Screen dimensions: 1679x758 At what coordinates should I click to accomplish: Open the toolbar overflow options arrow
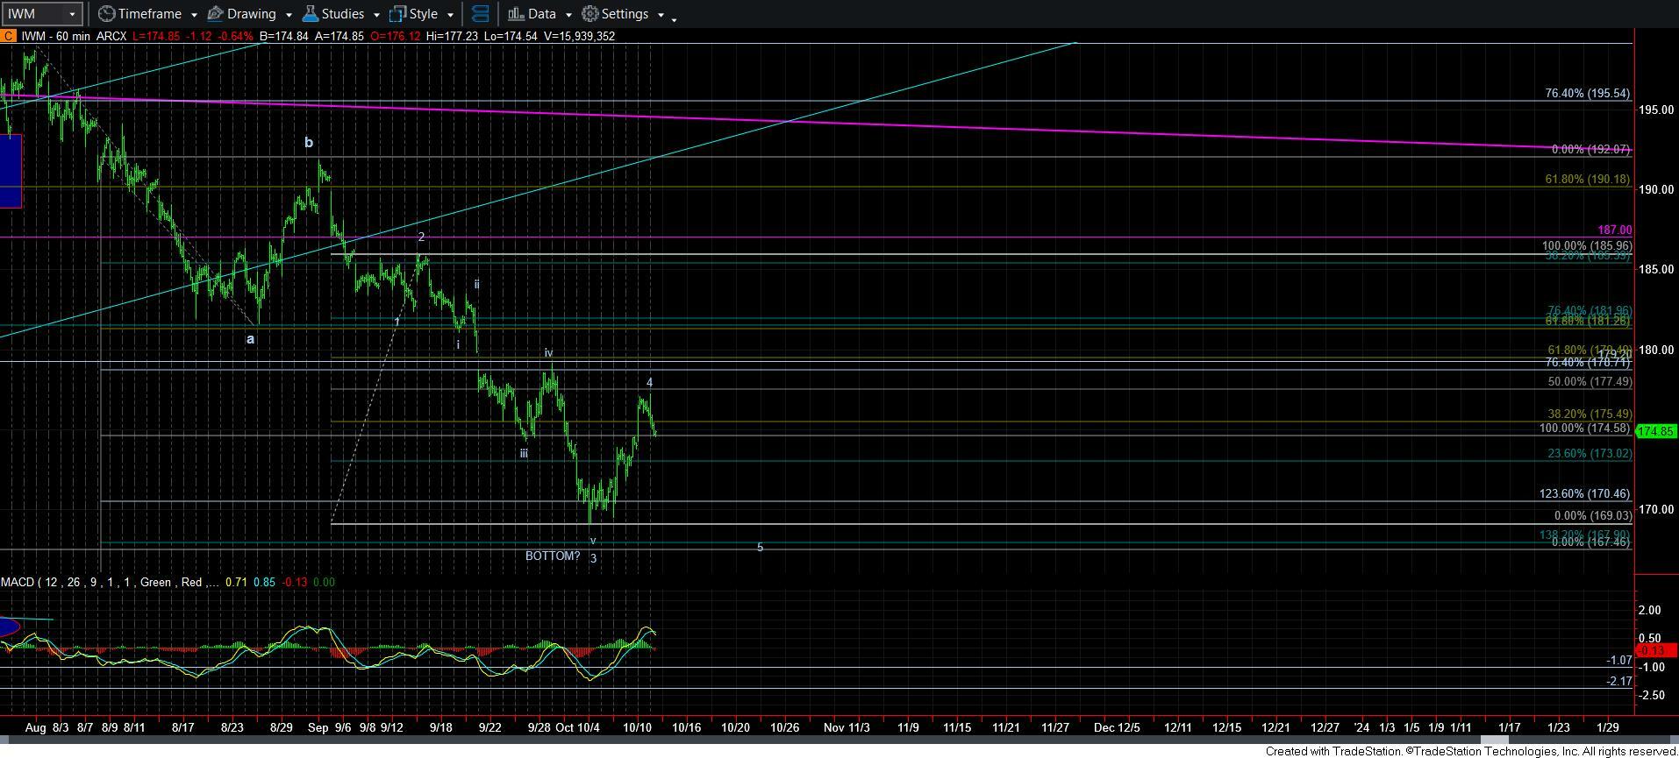(674, 18)
